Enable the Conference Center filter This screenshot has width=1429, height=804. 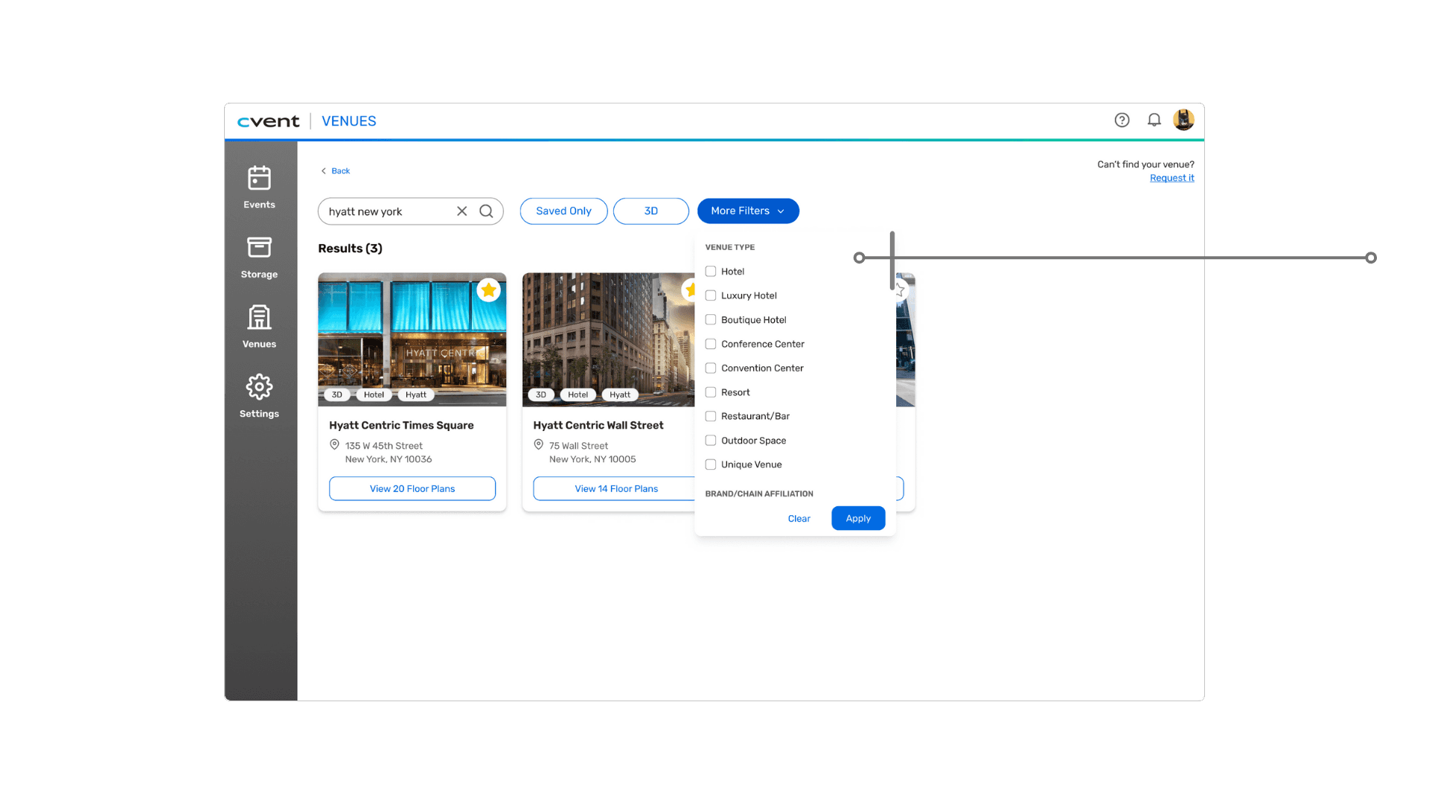click(x=711, y=344)
